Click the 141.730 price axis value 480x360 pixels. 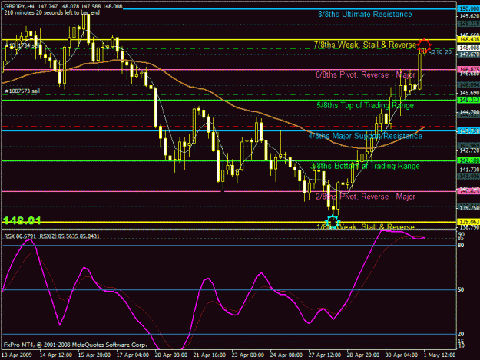tap(469, 170)
